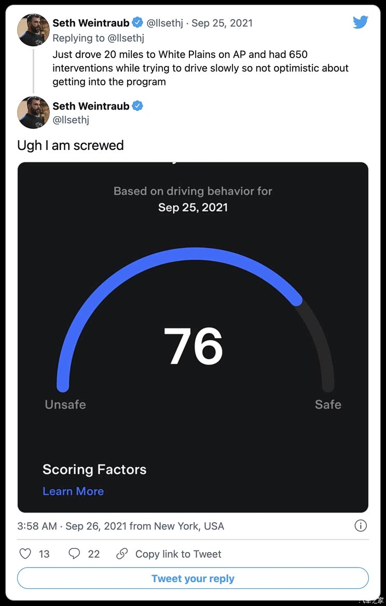Click verified badge in reply tweet header
386x606 pixels.
(137, 23)
